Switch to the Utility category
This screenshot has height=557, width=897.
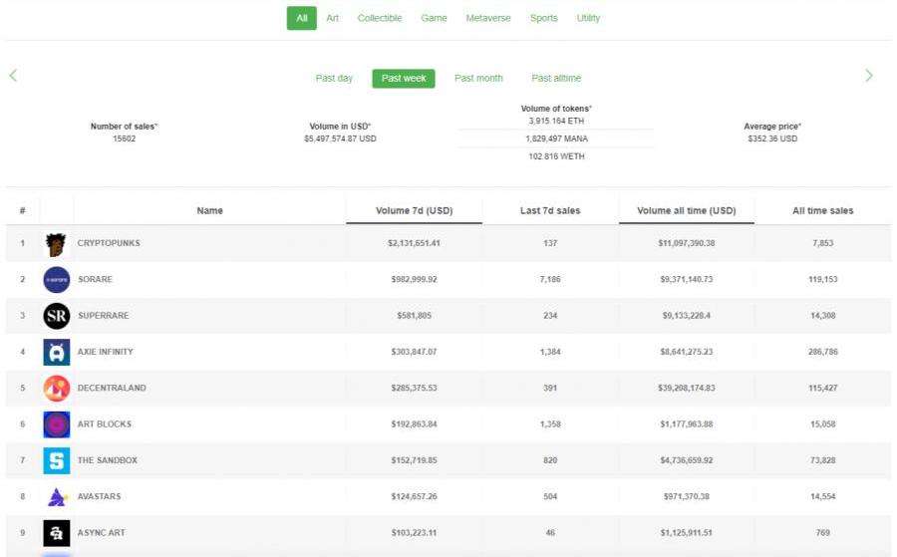pos(588,18)
